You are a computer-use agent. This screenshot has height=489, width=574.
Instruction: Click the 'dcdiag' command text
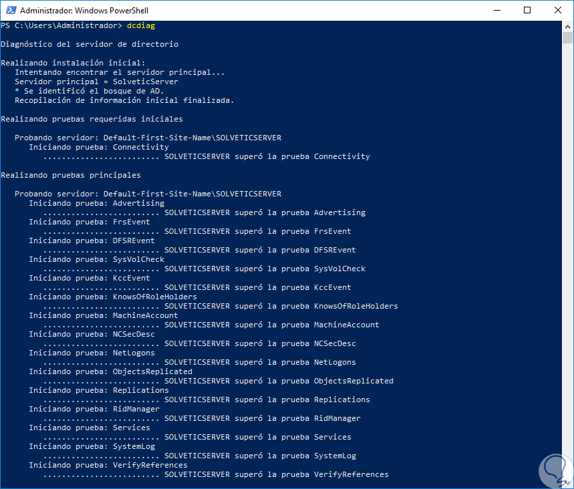[141, 25]
